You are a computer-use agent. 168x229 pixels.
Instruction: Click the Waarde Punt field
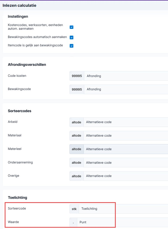(x=119, y=222)
